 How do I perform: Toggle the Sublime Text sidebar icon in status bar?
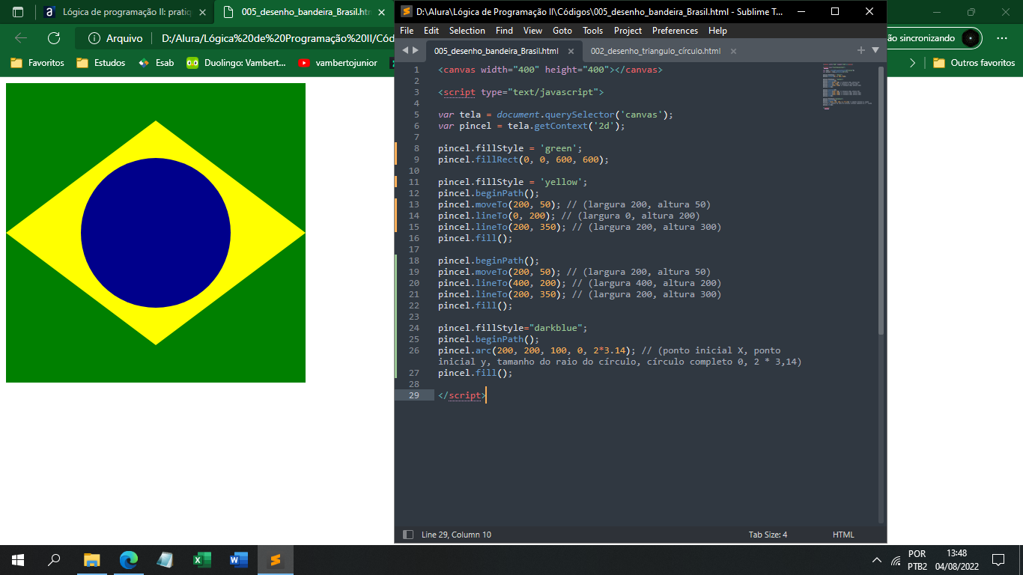tap(408, 535)
